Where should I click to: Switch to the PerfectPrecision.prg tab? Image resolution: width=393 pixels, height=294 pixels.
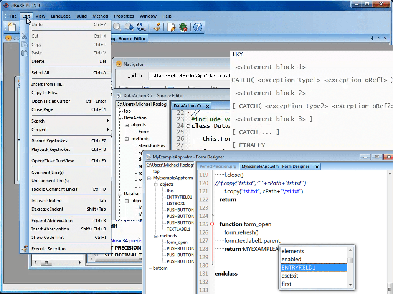[218, 167]
